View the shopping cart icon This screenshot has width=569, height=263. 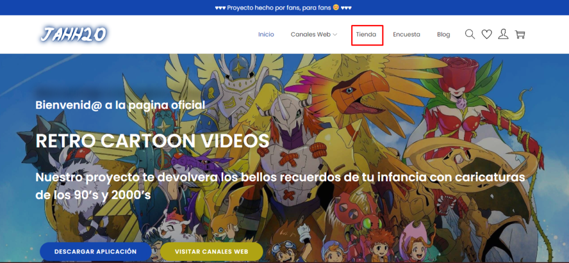[520, 34]
